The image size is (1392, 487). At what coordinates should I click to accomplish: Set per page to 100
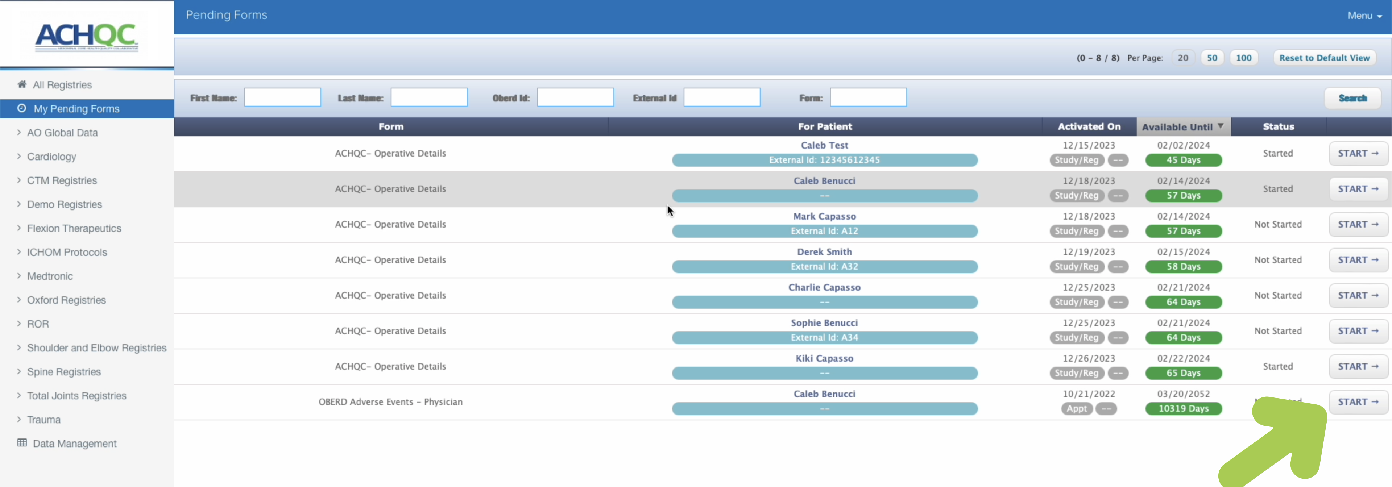point(1243,58)
